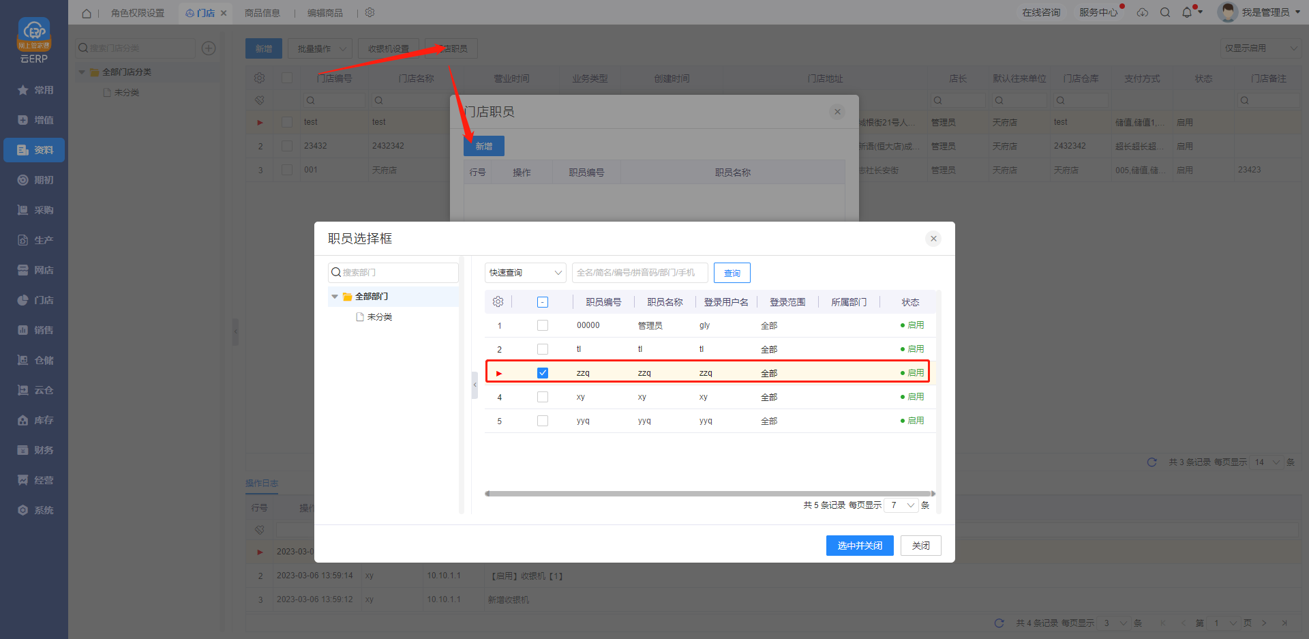Focus the 搜索部门 search field

click(393, 273)
